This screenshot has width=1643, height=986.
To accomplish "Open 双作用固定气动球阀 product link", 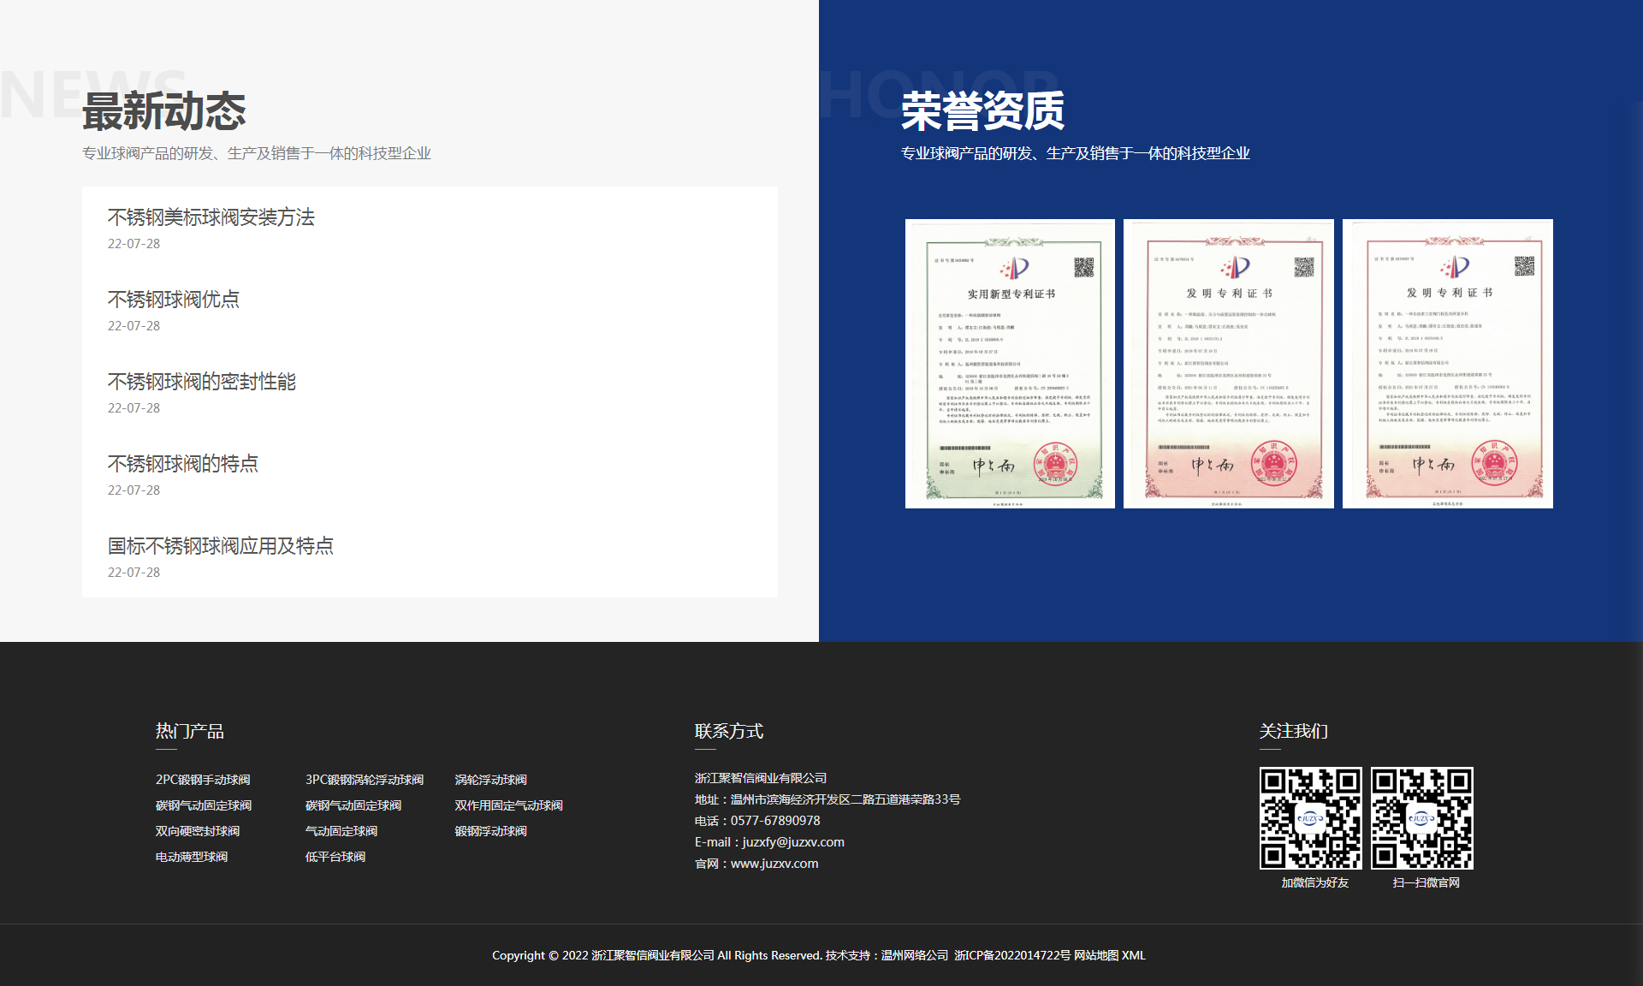I will [x=508, y=805].
